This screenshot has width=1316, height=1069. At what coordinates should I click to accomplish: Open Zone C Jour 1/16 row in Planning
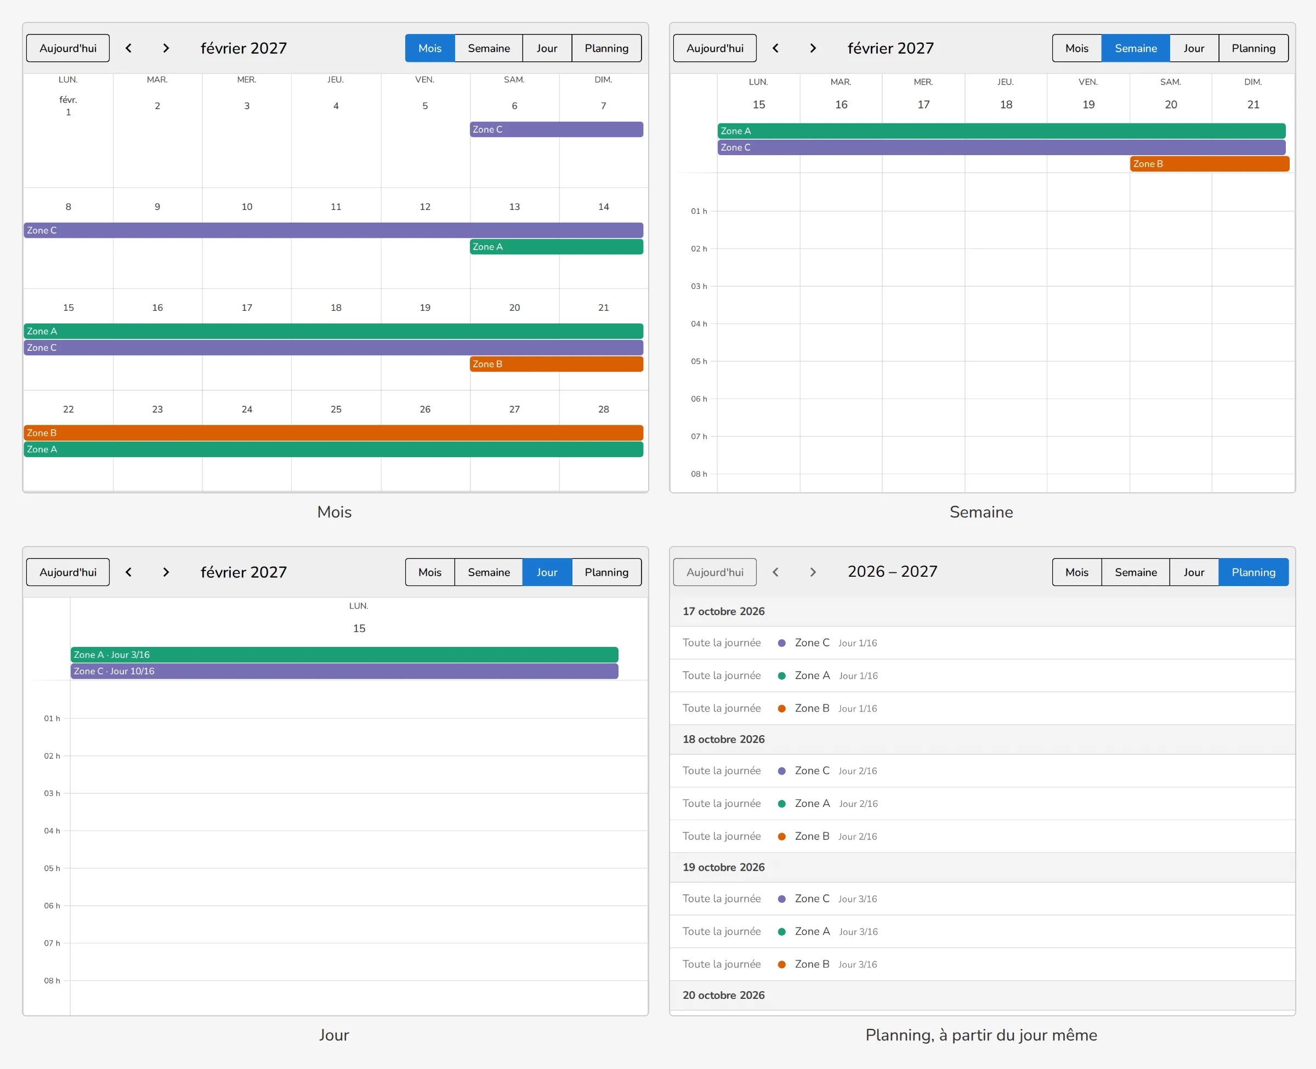pos(982,643)
